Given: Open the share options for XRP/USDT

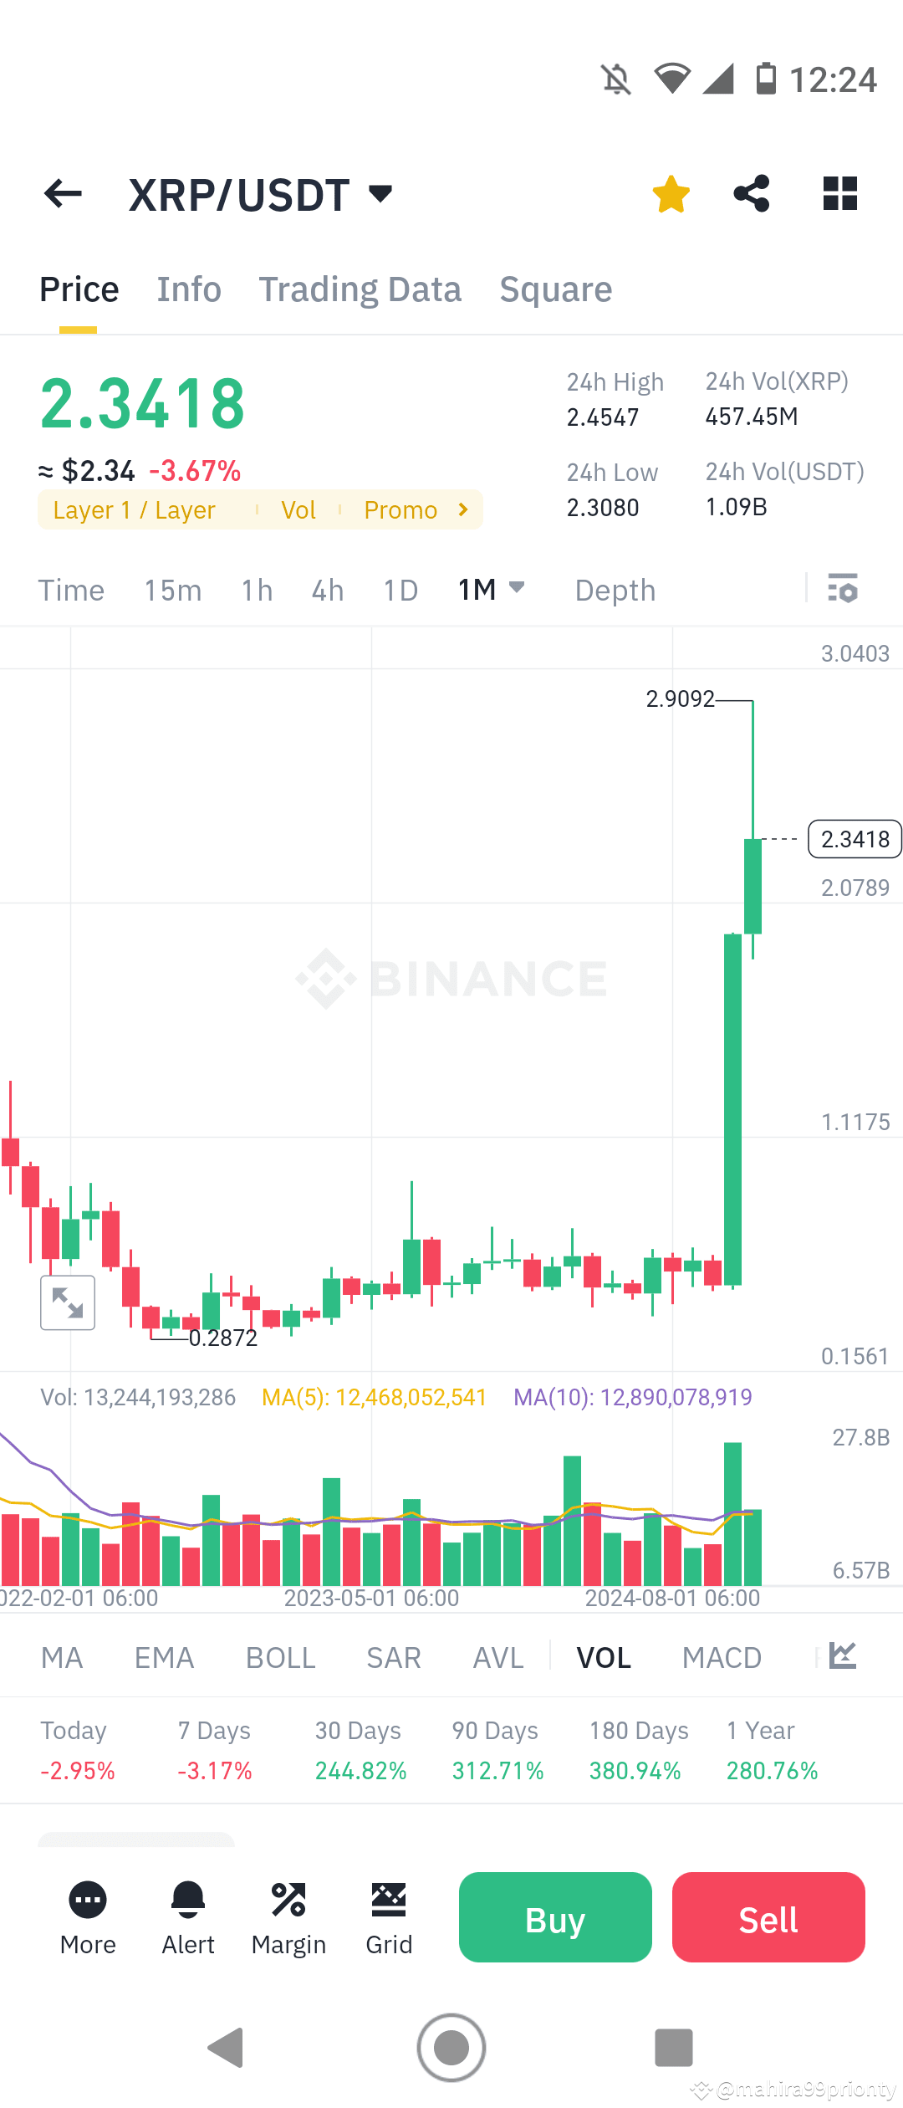Looking at the screenshot, I should pyautogui.click(x=751, y=193).
